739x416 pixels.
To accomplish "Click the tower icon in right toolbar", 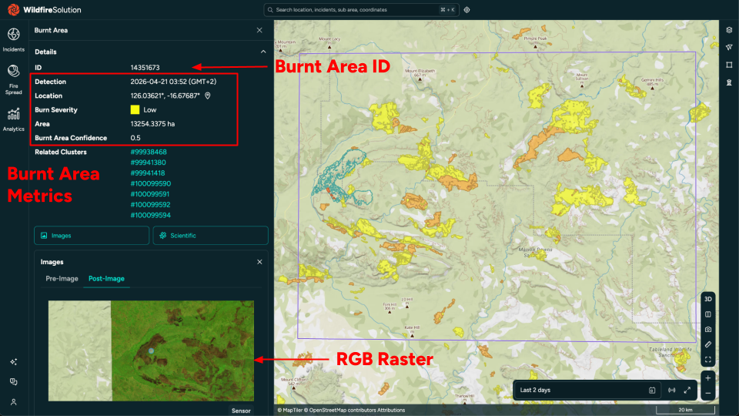I will [729, 82].
